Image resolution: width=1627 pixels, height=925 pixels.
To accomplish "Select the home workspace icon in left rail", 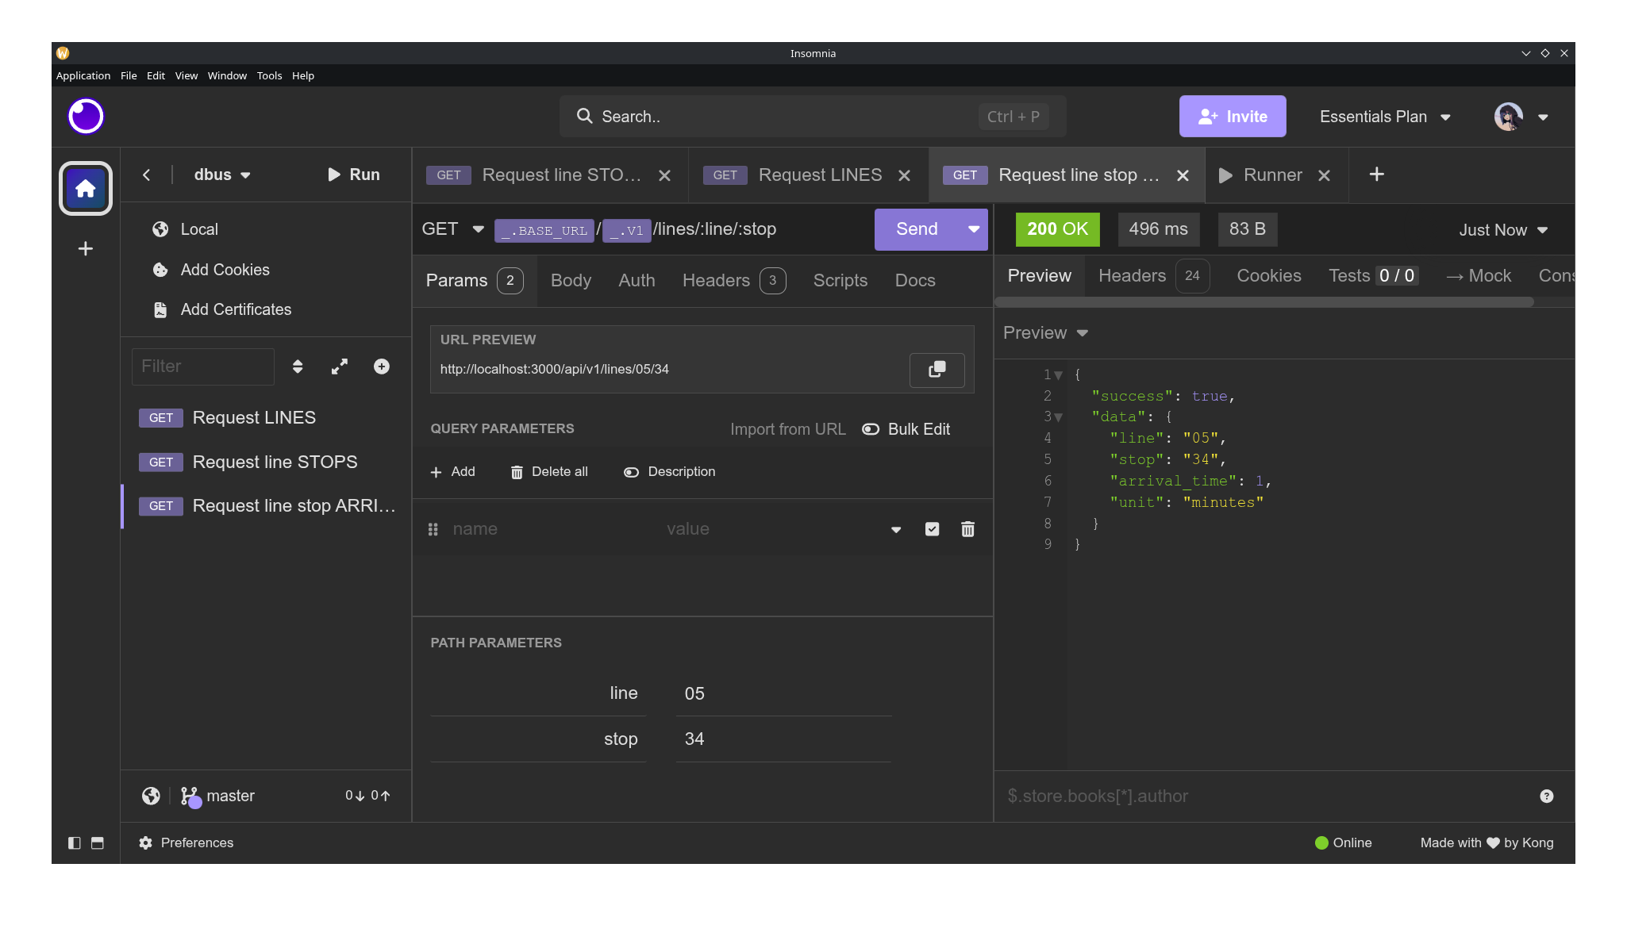I will pyautogui.click(x=85, y=188).
